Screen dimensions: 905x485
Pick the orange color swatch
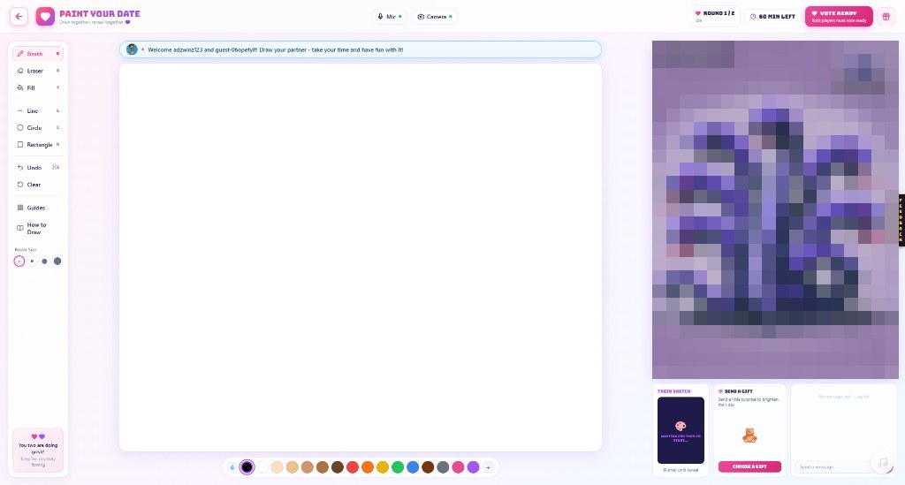click(x=368, y=467)
